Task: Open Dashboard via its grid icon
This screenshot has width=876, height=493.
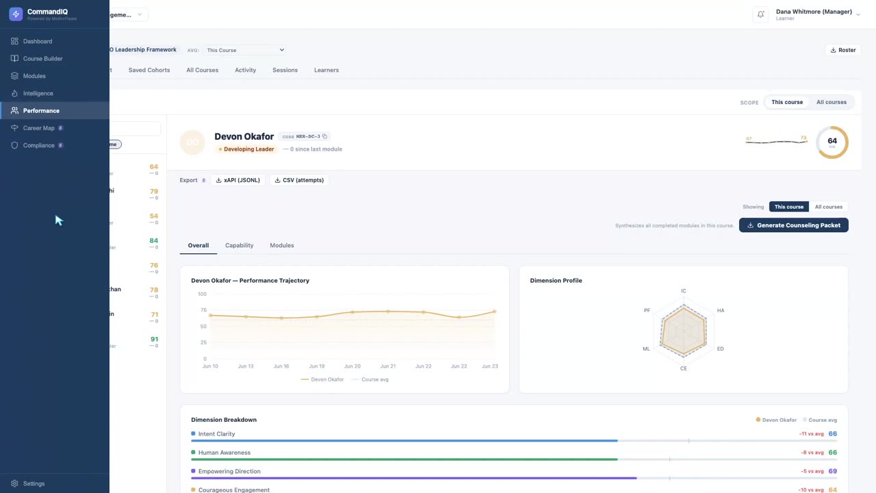Action: (x=15, y=41)
